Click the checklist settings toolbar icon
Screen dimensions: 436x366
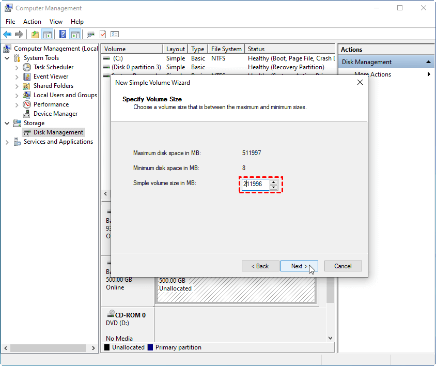[x=115, y=34]
